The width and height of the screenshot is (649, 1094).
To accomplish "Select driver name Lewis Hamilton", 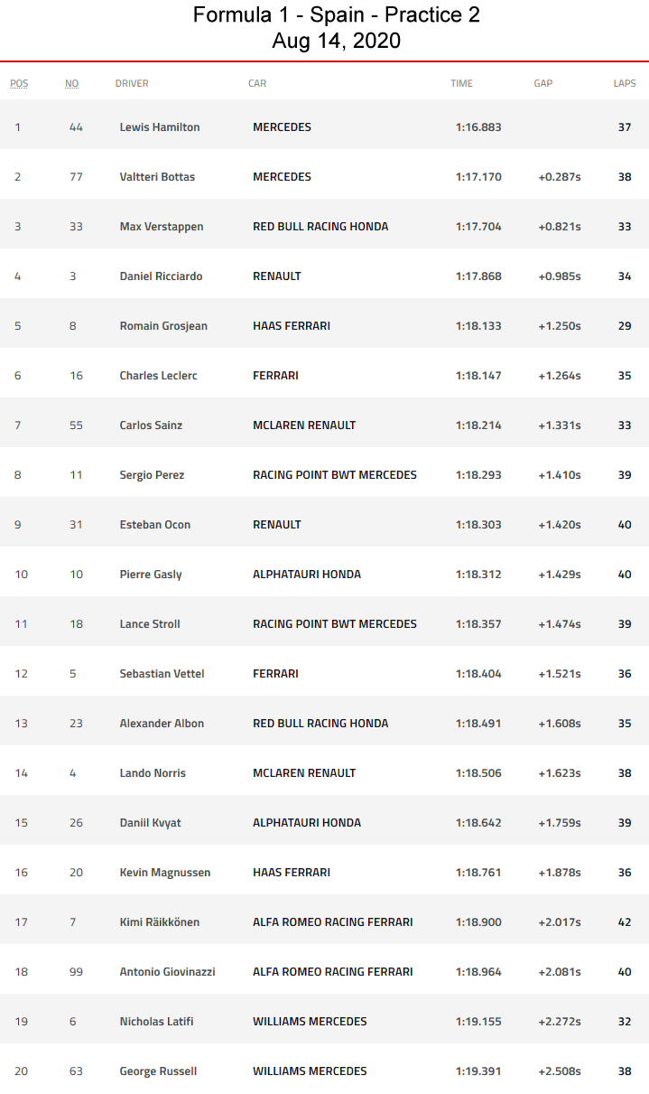I will click(x=160, y=127).
